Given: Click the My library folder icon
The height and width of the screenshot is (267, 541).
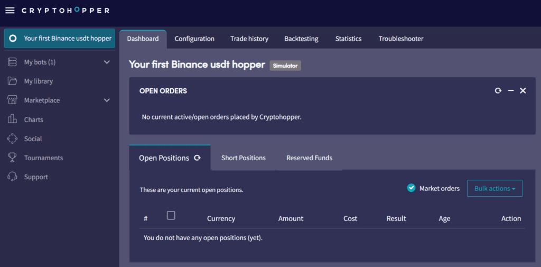Looking at the screenshot, I should click(x=12, y=81).
